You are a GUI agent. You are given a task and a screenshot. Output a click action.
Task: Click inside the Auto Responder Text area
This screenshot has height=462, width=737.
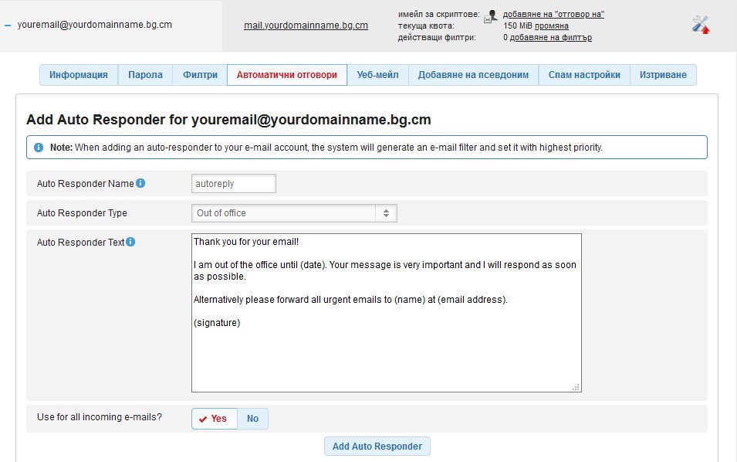coord(387,313)
